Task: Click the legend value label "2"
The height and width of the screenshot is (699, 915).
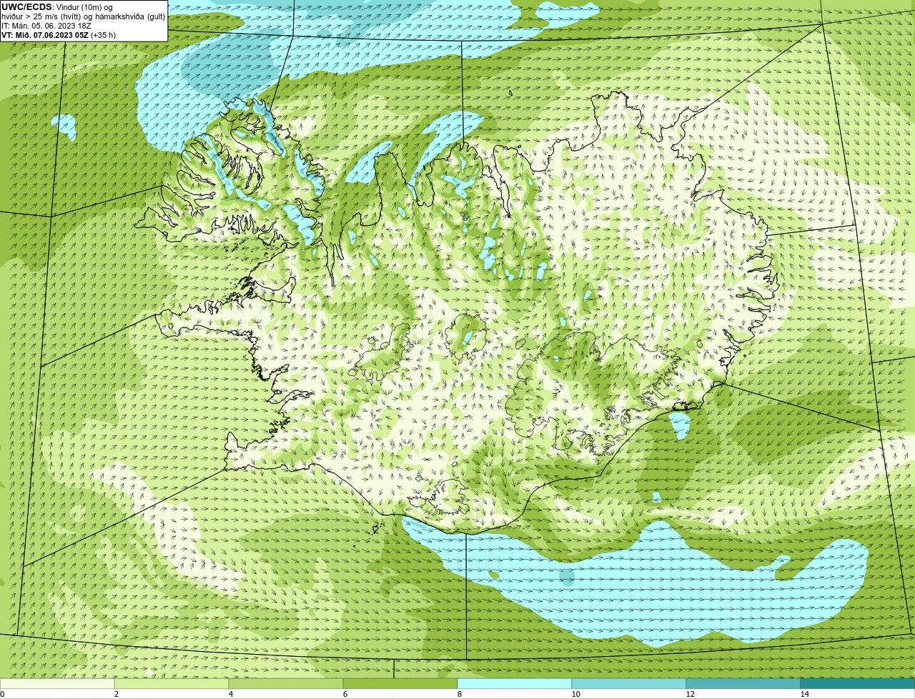Action: point(116,694)
